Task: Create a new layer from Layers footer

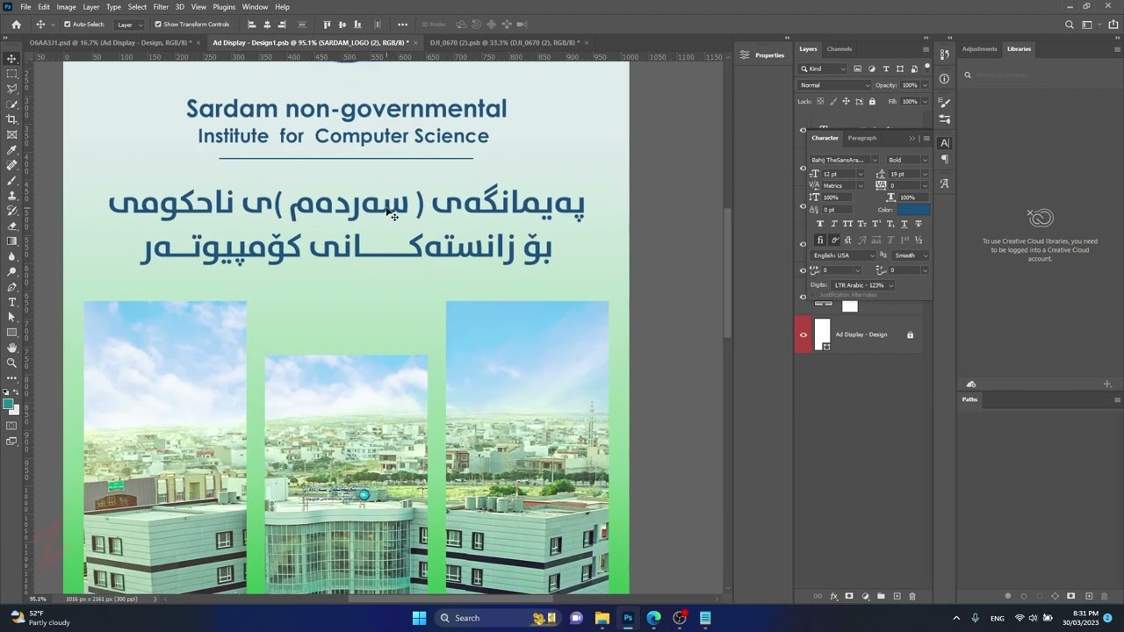Action: tap(897, 596)
